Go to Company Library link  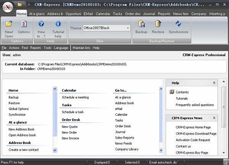pyautogui.click(x=127, y=149)
